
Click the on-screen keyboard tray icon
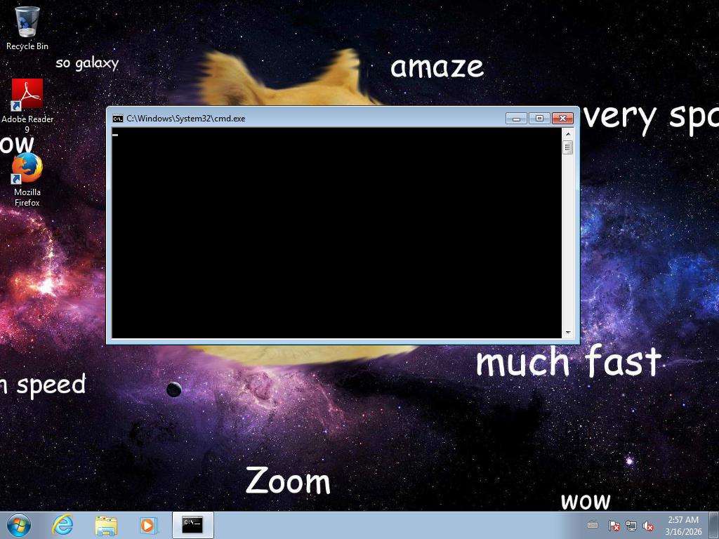click(593, 525)
